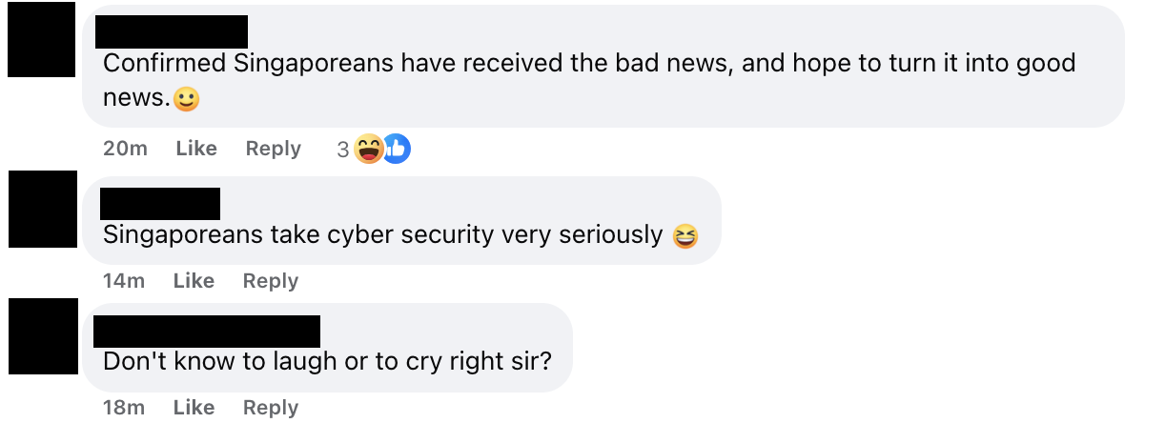
Task: Click the haha reaction icon on the first comment
Action: pyautogui.click(x=367, y=149)
